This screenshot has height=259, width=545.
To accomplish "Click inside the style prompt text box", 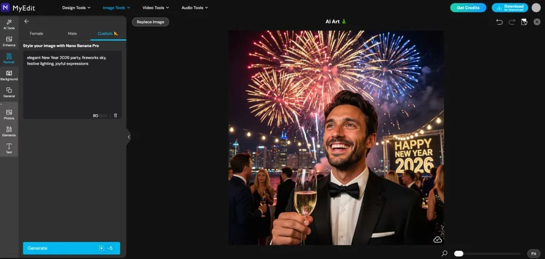I will click(x=72, y=85).
